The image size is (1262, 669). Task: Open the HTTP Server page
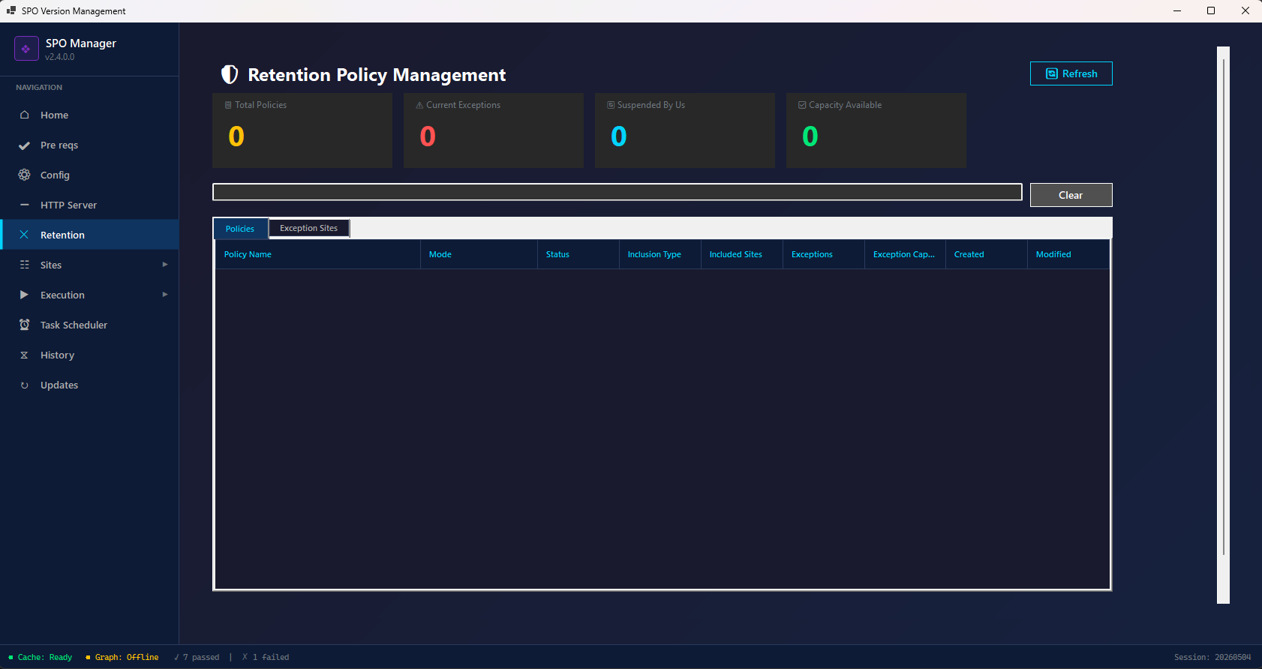point(90,205)
